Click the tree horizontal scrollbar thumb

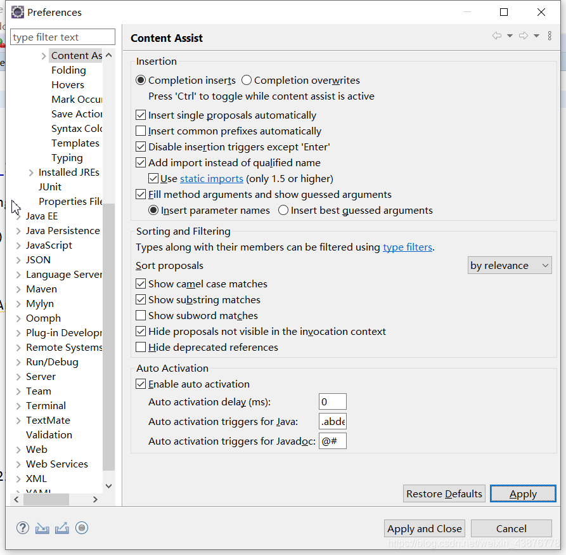tap(46, 499)
